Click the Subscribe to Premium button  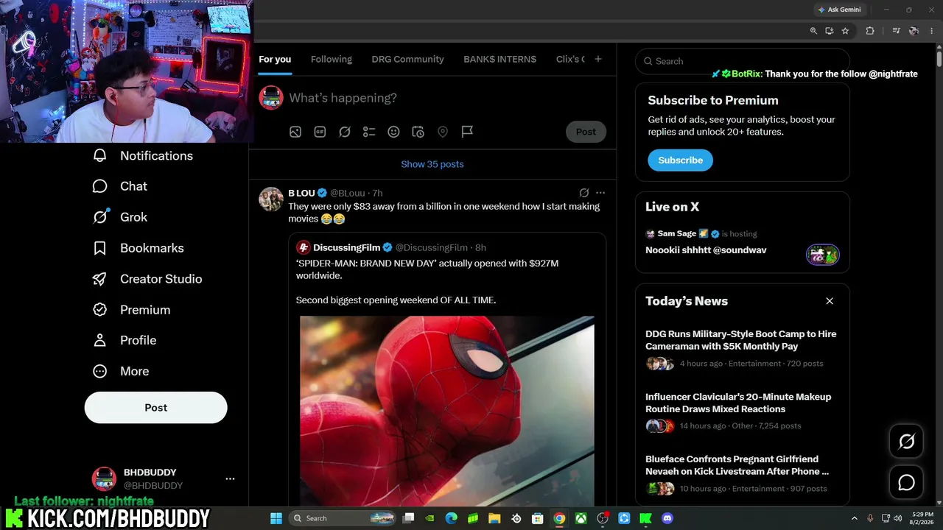[x=680, y=160]
